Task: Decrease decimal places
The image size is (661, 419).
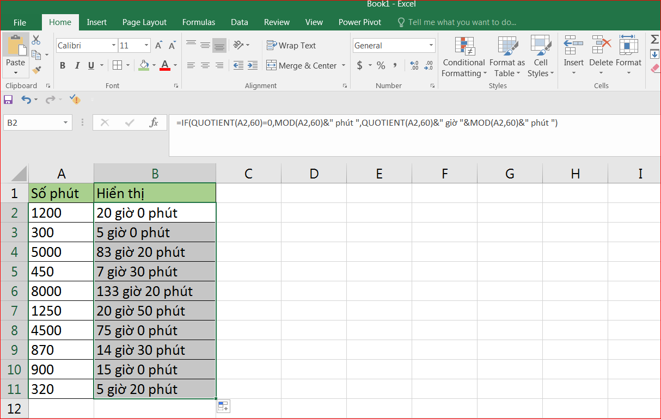Action: [429, 65]
